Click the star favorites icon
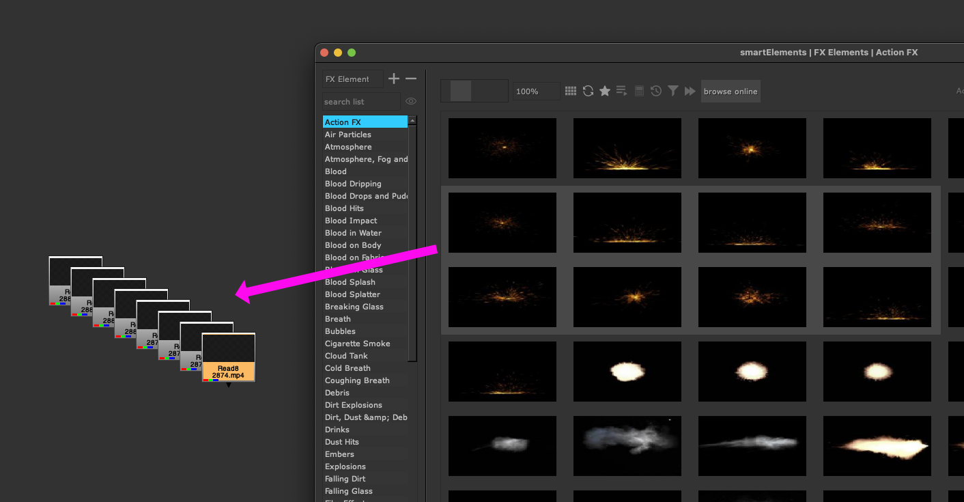This screenshot has height=502, width=964. (x=605, y=91)
